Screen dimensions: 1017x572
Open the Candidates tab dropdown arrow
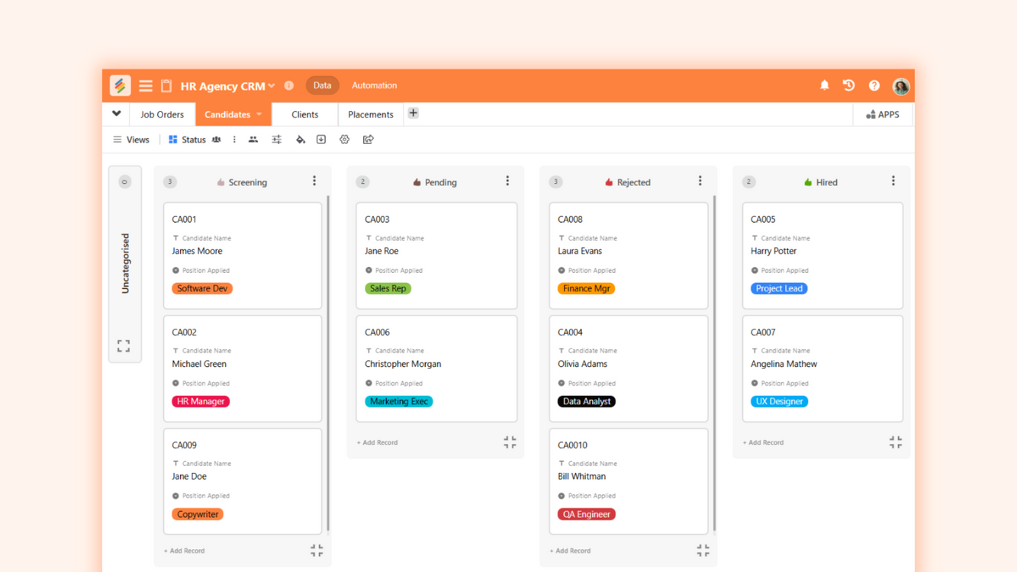point(259,114)
